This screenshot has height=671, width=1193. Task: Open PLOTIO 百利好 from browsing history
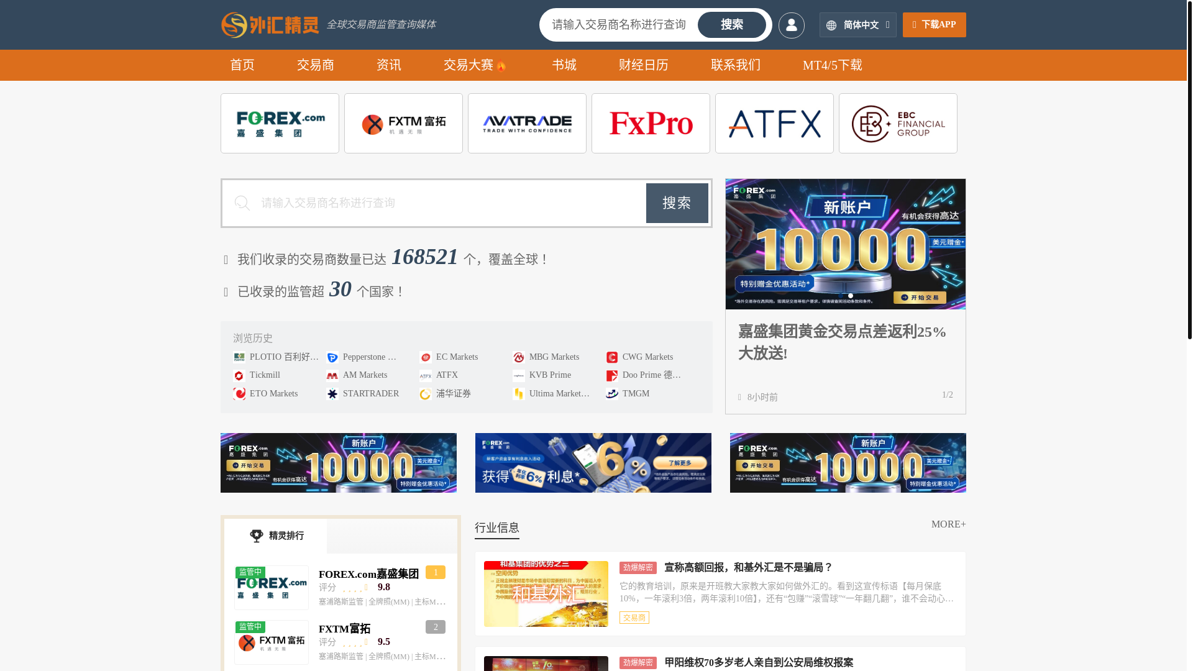[277, 357]
